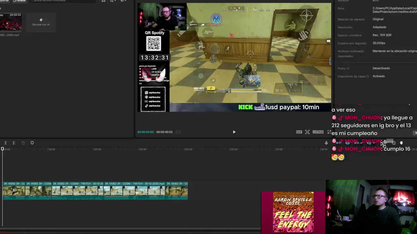
Task: Play the preview video
Action: (x=234, y=132)
